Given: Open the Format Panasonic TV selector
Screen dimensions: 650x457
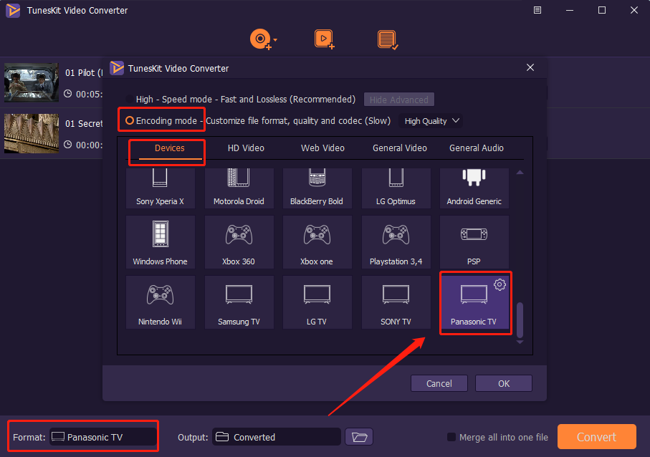Looking at the screenshot, I should [x=102, y=437].
